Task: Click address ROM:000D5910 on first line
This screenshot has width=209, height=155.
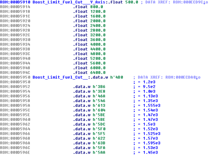Action: tap(15, 2)
